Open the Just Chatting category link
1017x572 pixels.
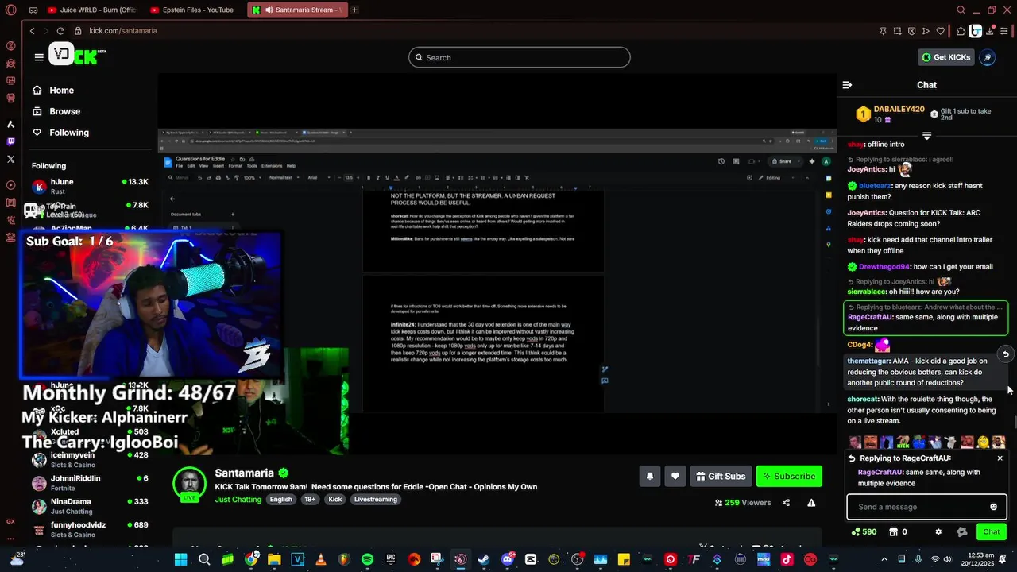tap(238, 500)
